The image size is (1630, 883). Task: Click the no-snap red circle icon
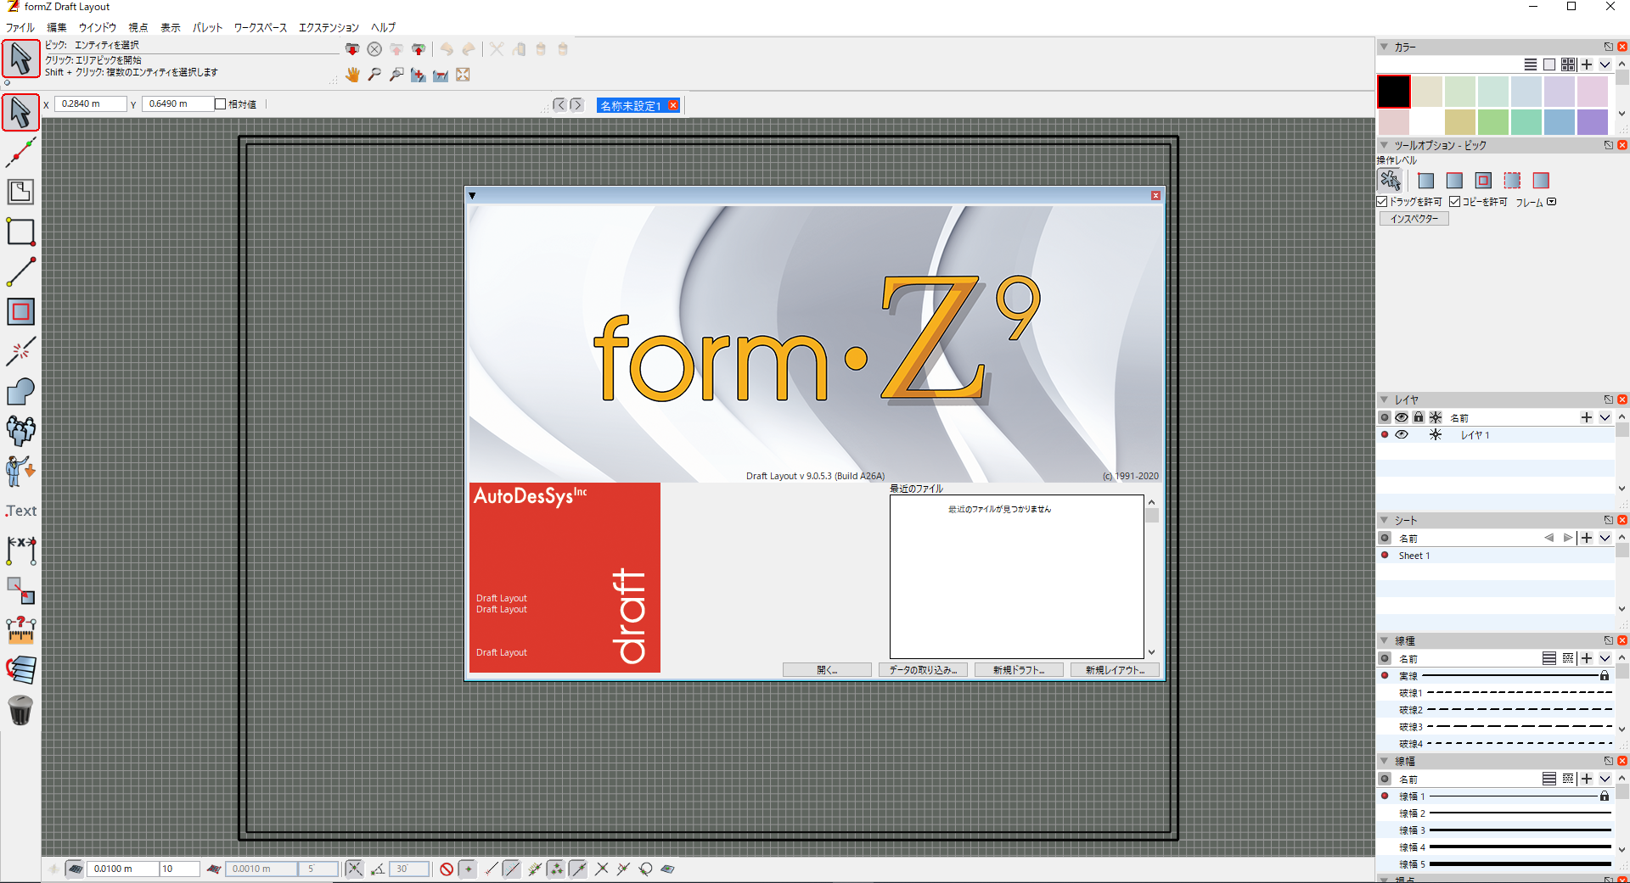tap(447, 869)
